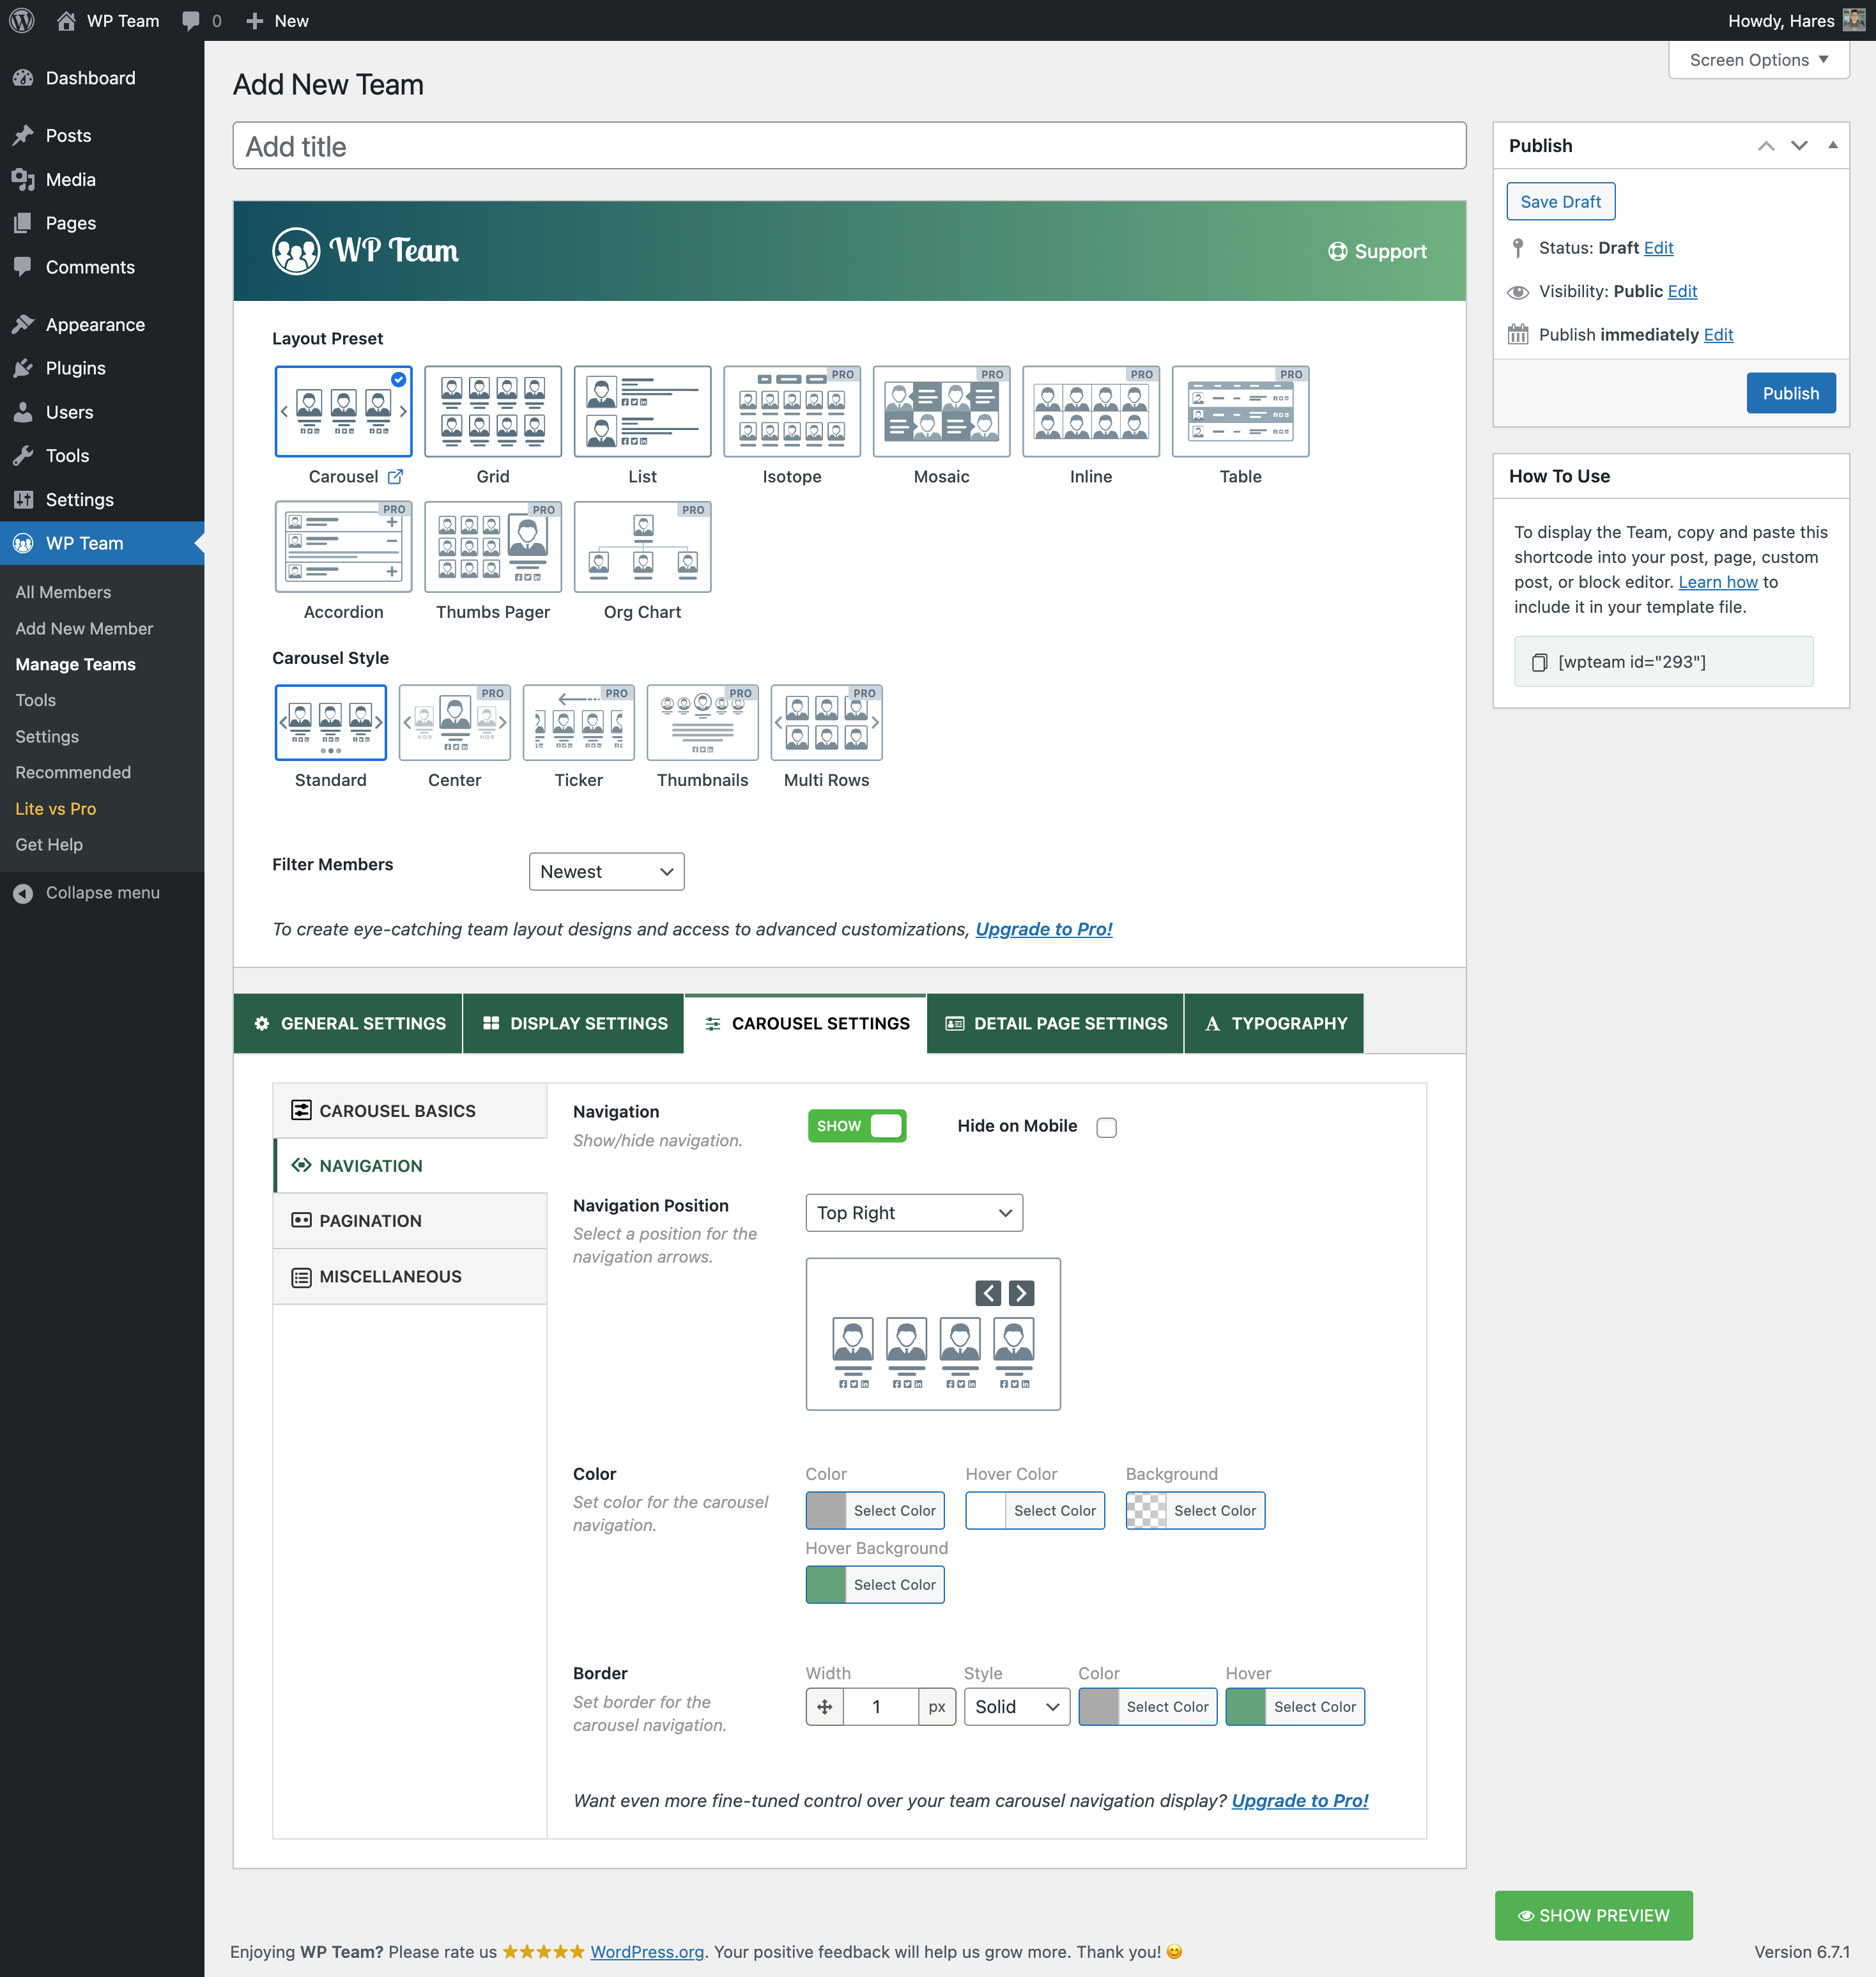1876x1977 pixels.
Task: Select the Grid layout preset icon
Action: pos(492,411)
